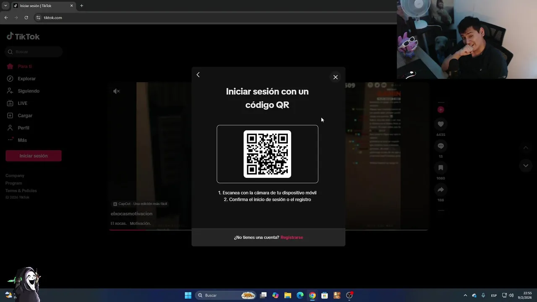Open the LIVE section
This screenshot has height=302, width=537.
(x=22, y=103)
